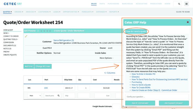The height and width of the screenshot is (109, 193).
Task: Edit the ship date 2024-01-17 field
Action: pyautogui.click(x=69, y=88)
